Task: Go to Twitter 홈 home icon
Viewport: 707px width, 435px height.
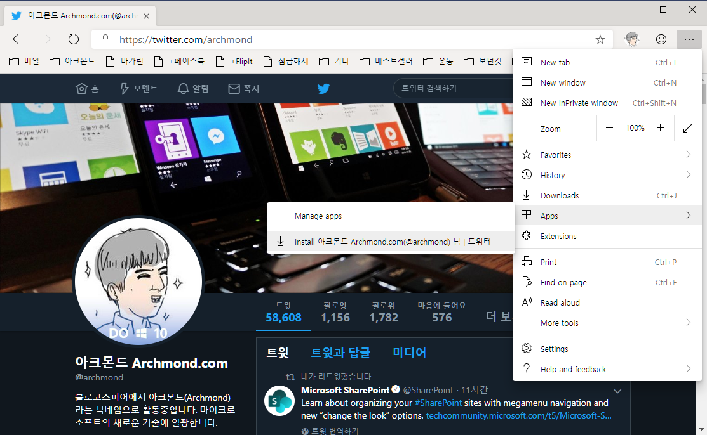Action: click(87, 89)
